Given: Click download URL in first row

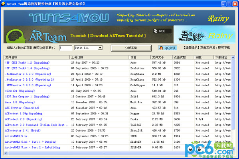Looking at the screenshot, I should point(223,62).
